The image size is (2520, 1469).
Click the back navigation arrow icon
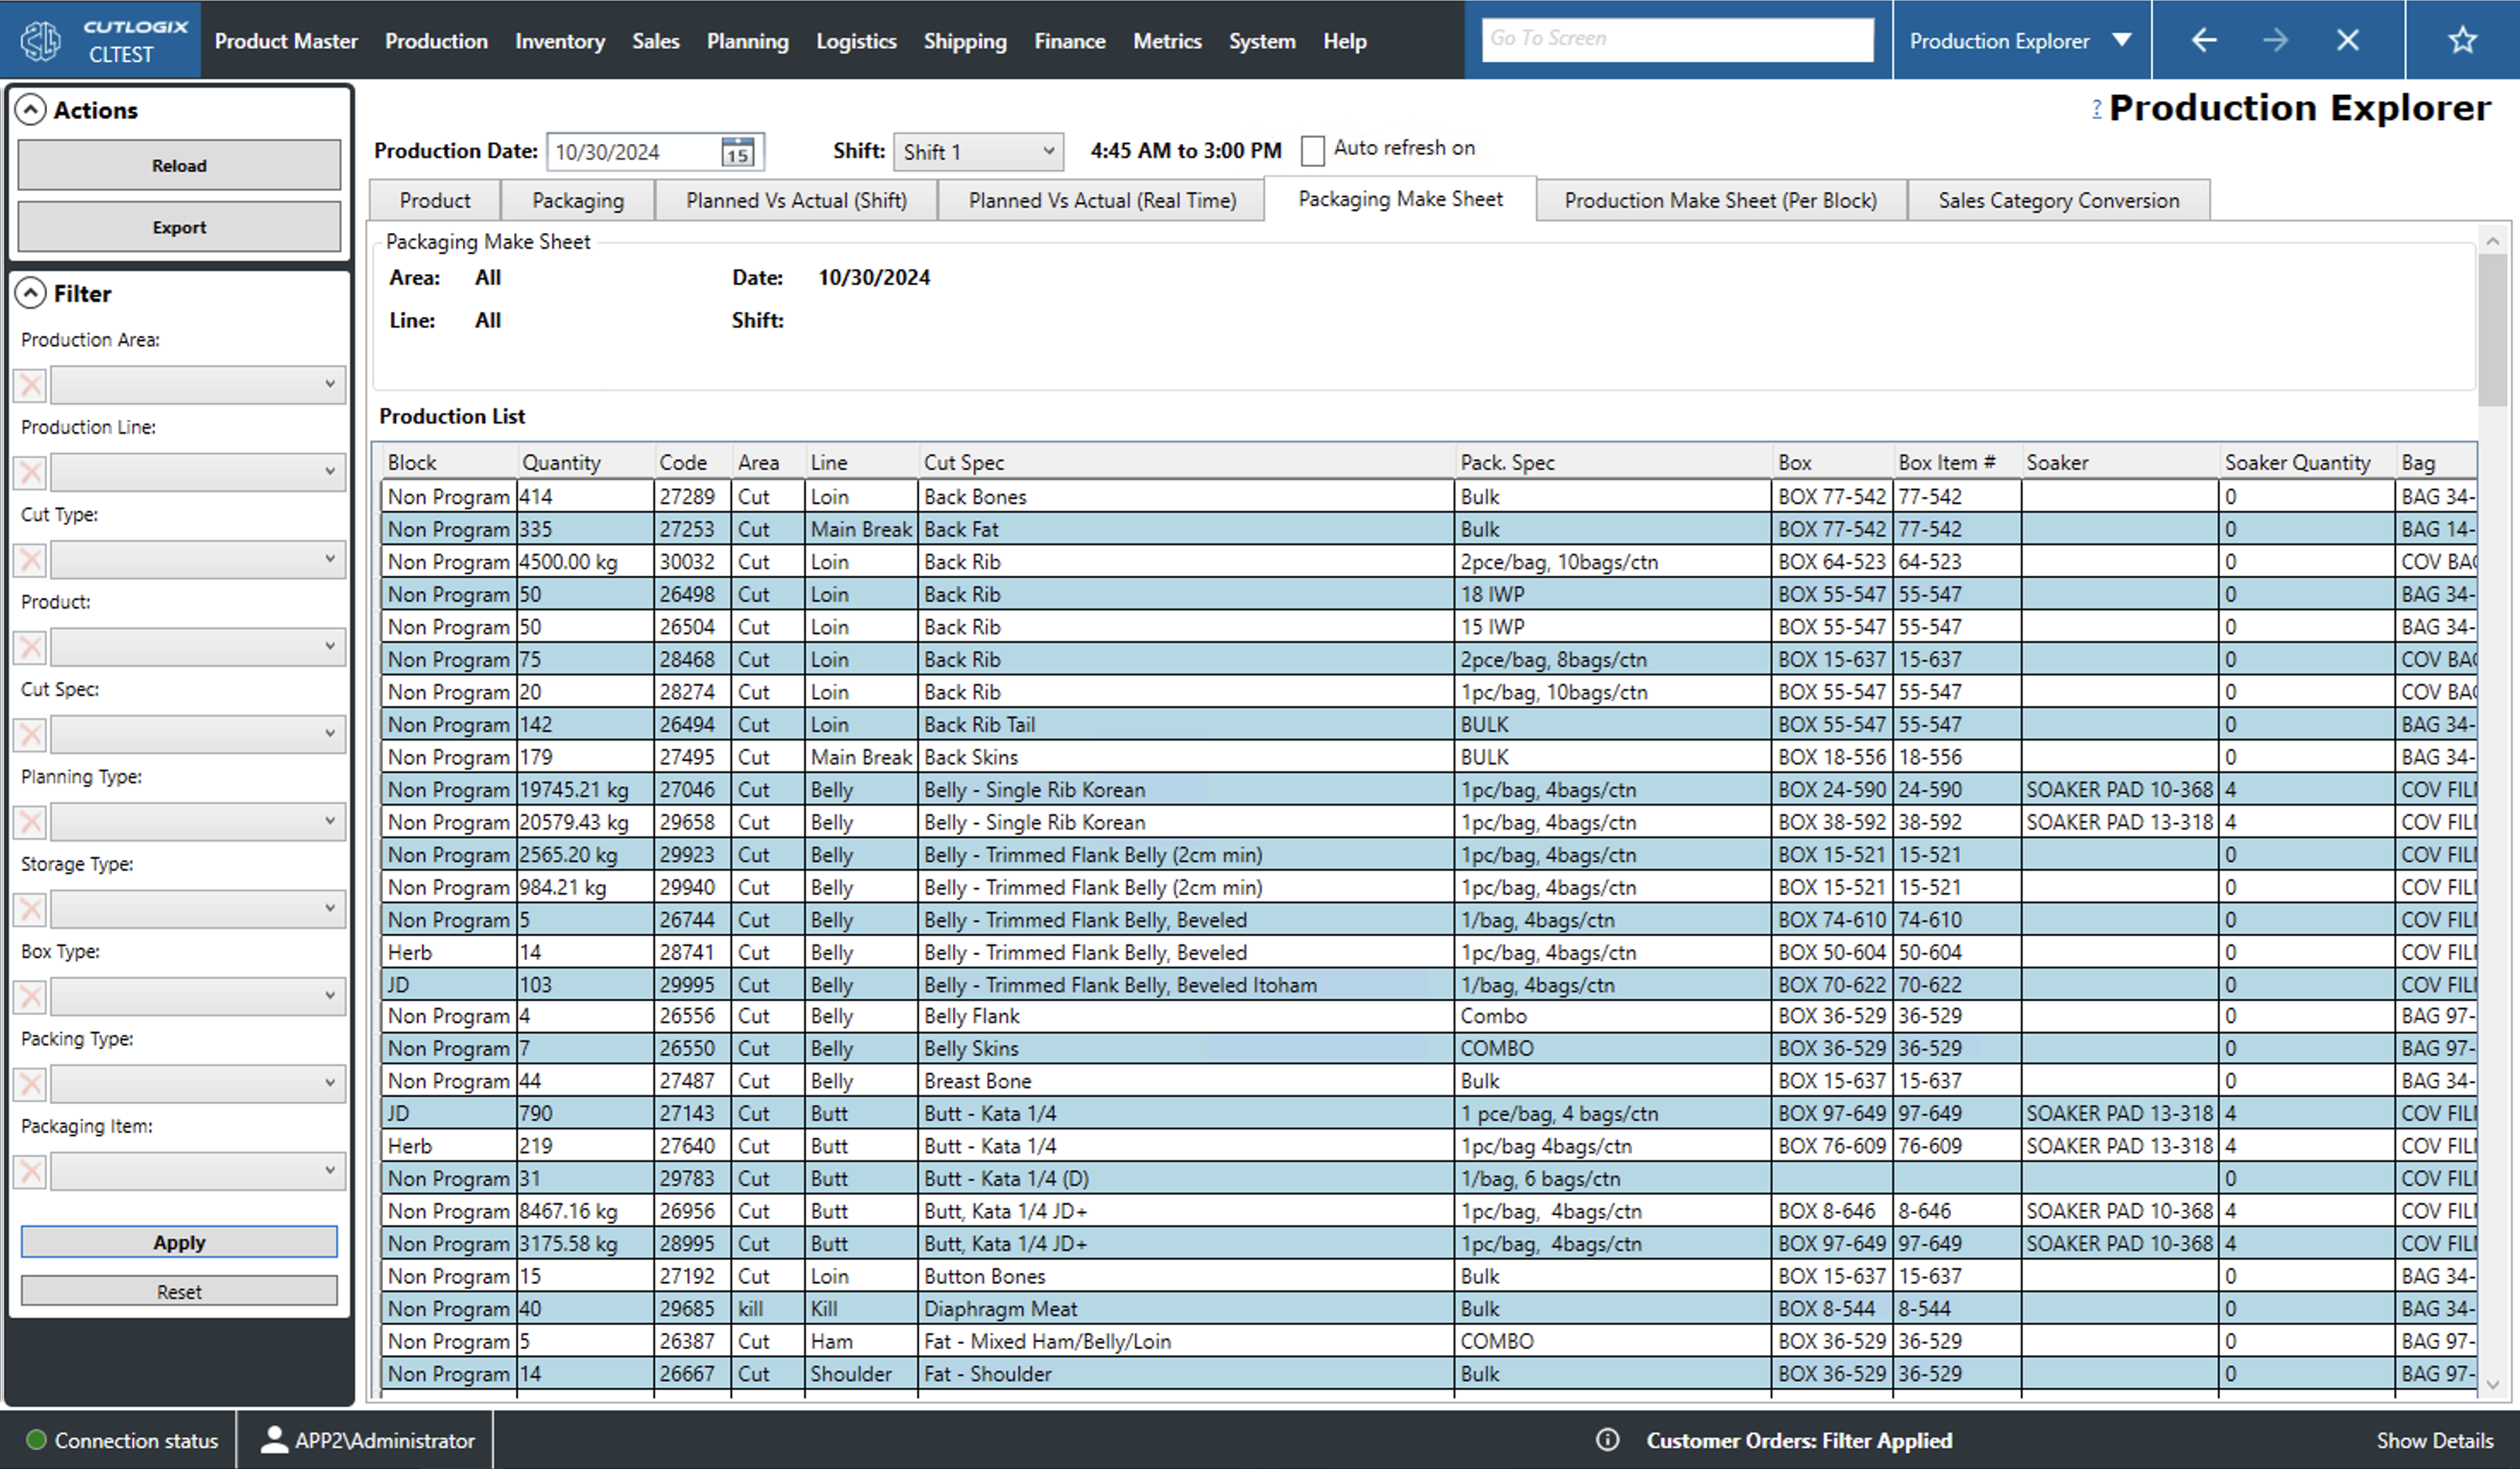[x=2203, y=40]
